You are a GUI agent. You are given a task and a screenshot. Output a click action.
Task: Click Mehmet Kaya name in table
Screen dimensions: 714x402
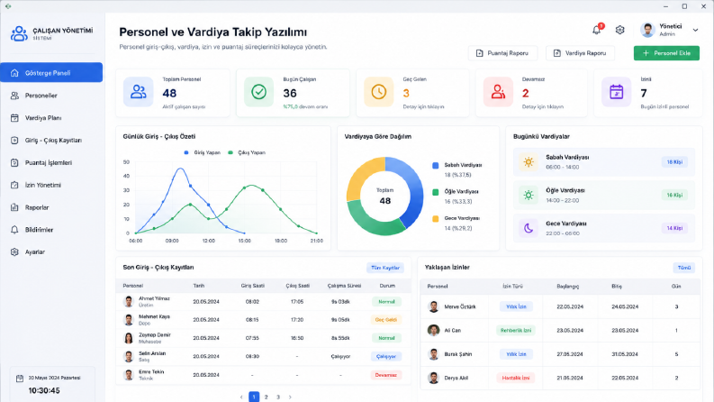pos(154,316)
